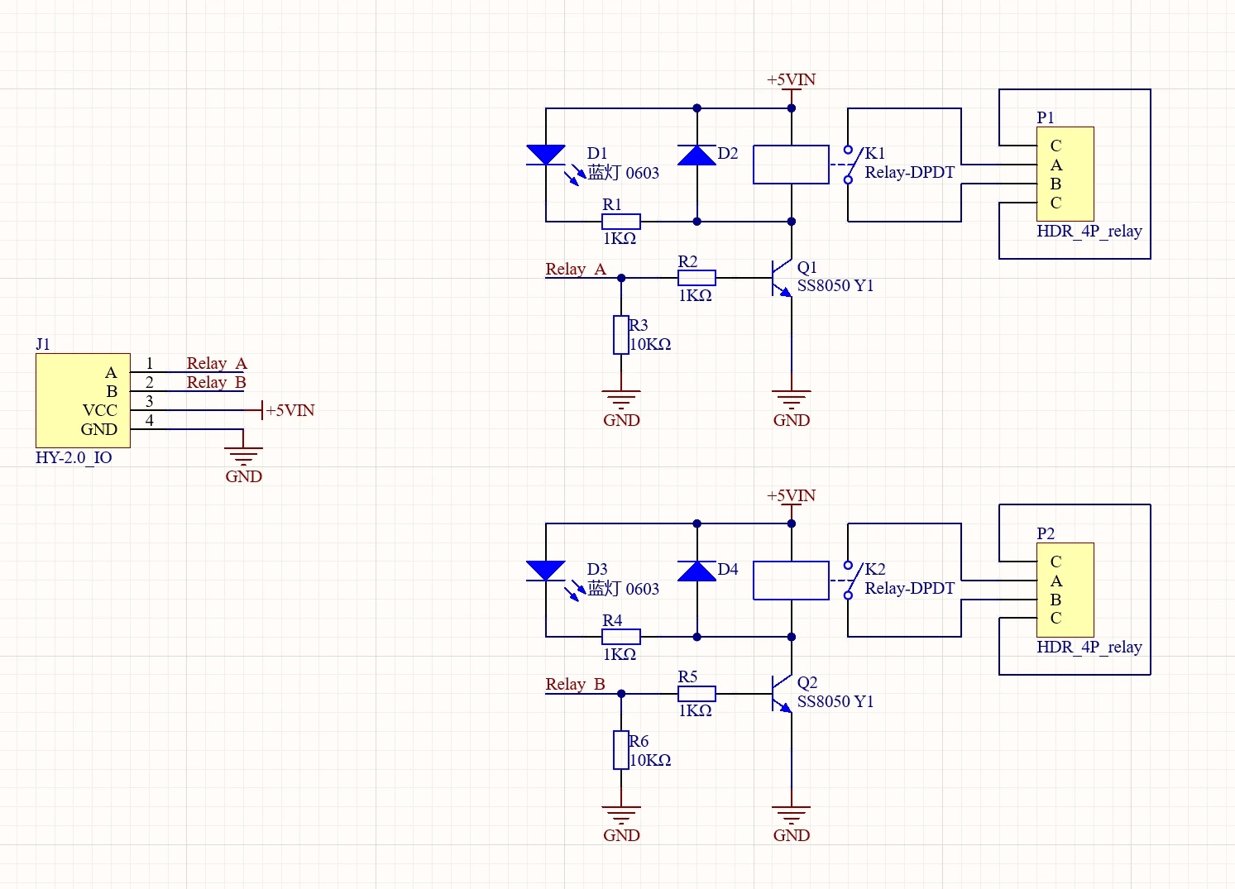1235x889 pixels.
Task: Click the D2 flyback diode symbol
Action: pos(696,155)
